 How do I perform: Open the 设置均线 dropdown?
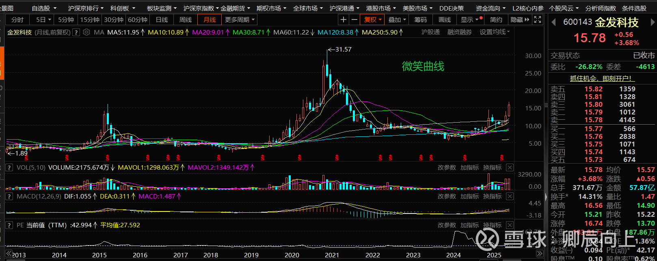click(x=495, y=32)
